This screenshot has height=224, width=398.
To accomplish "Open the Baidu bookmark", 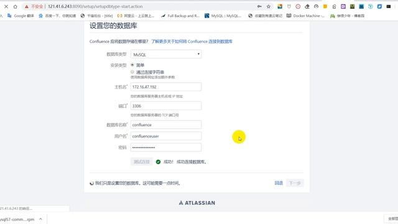I will pyautogui.click(x=57, y=16).
